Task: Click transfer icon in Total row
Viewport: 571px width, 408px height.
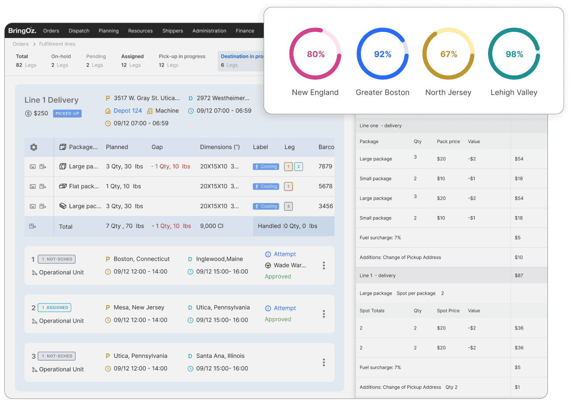Action: coord(33,226)
